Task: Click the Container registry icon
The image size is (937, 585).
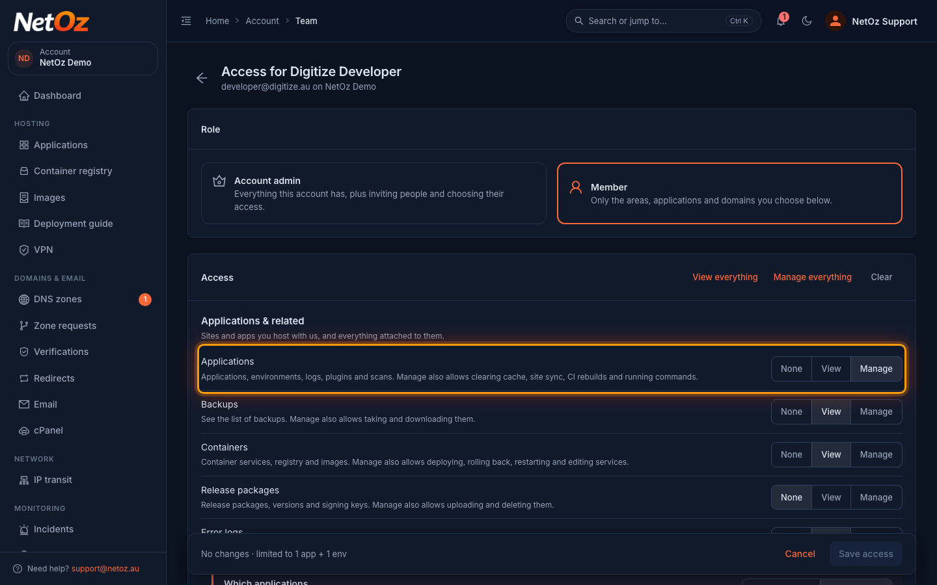Action: coord(24,171)
